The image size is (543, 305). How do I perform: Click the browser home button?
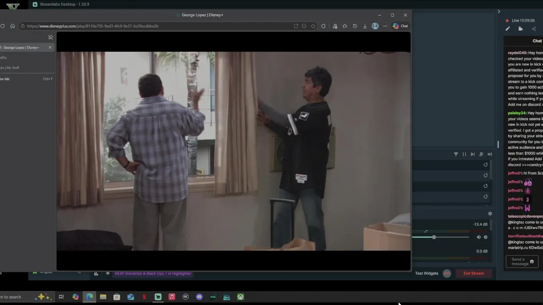coord(12,26)
